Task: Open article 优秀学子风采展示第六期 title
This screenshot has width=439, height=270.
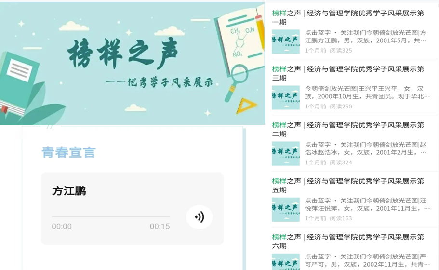Action: [348, 242]
